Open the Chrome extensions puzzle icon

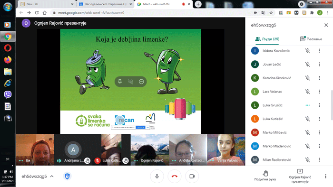(312, 13)
